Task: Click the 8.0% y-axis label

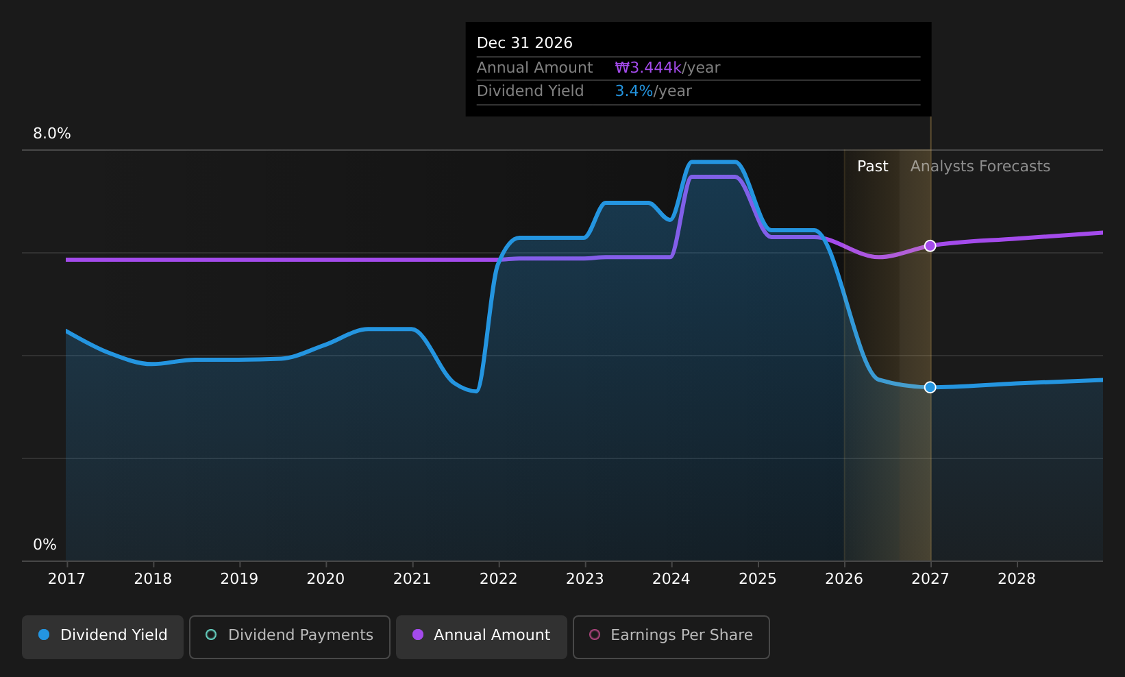Action: tap(52, 134)
